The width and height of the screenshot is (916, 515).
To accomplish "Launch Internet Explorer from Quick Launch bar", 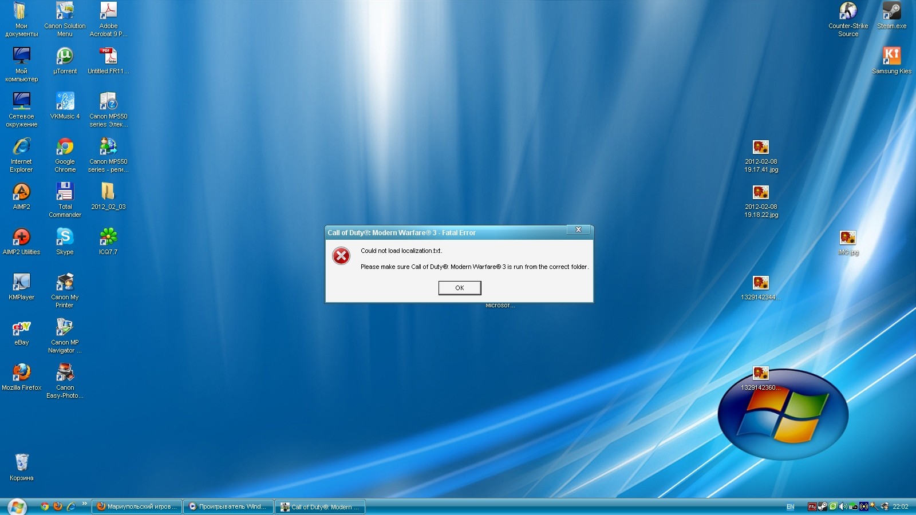I will 71,506.
